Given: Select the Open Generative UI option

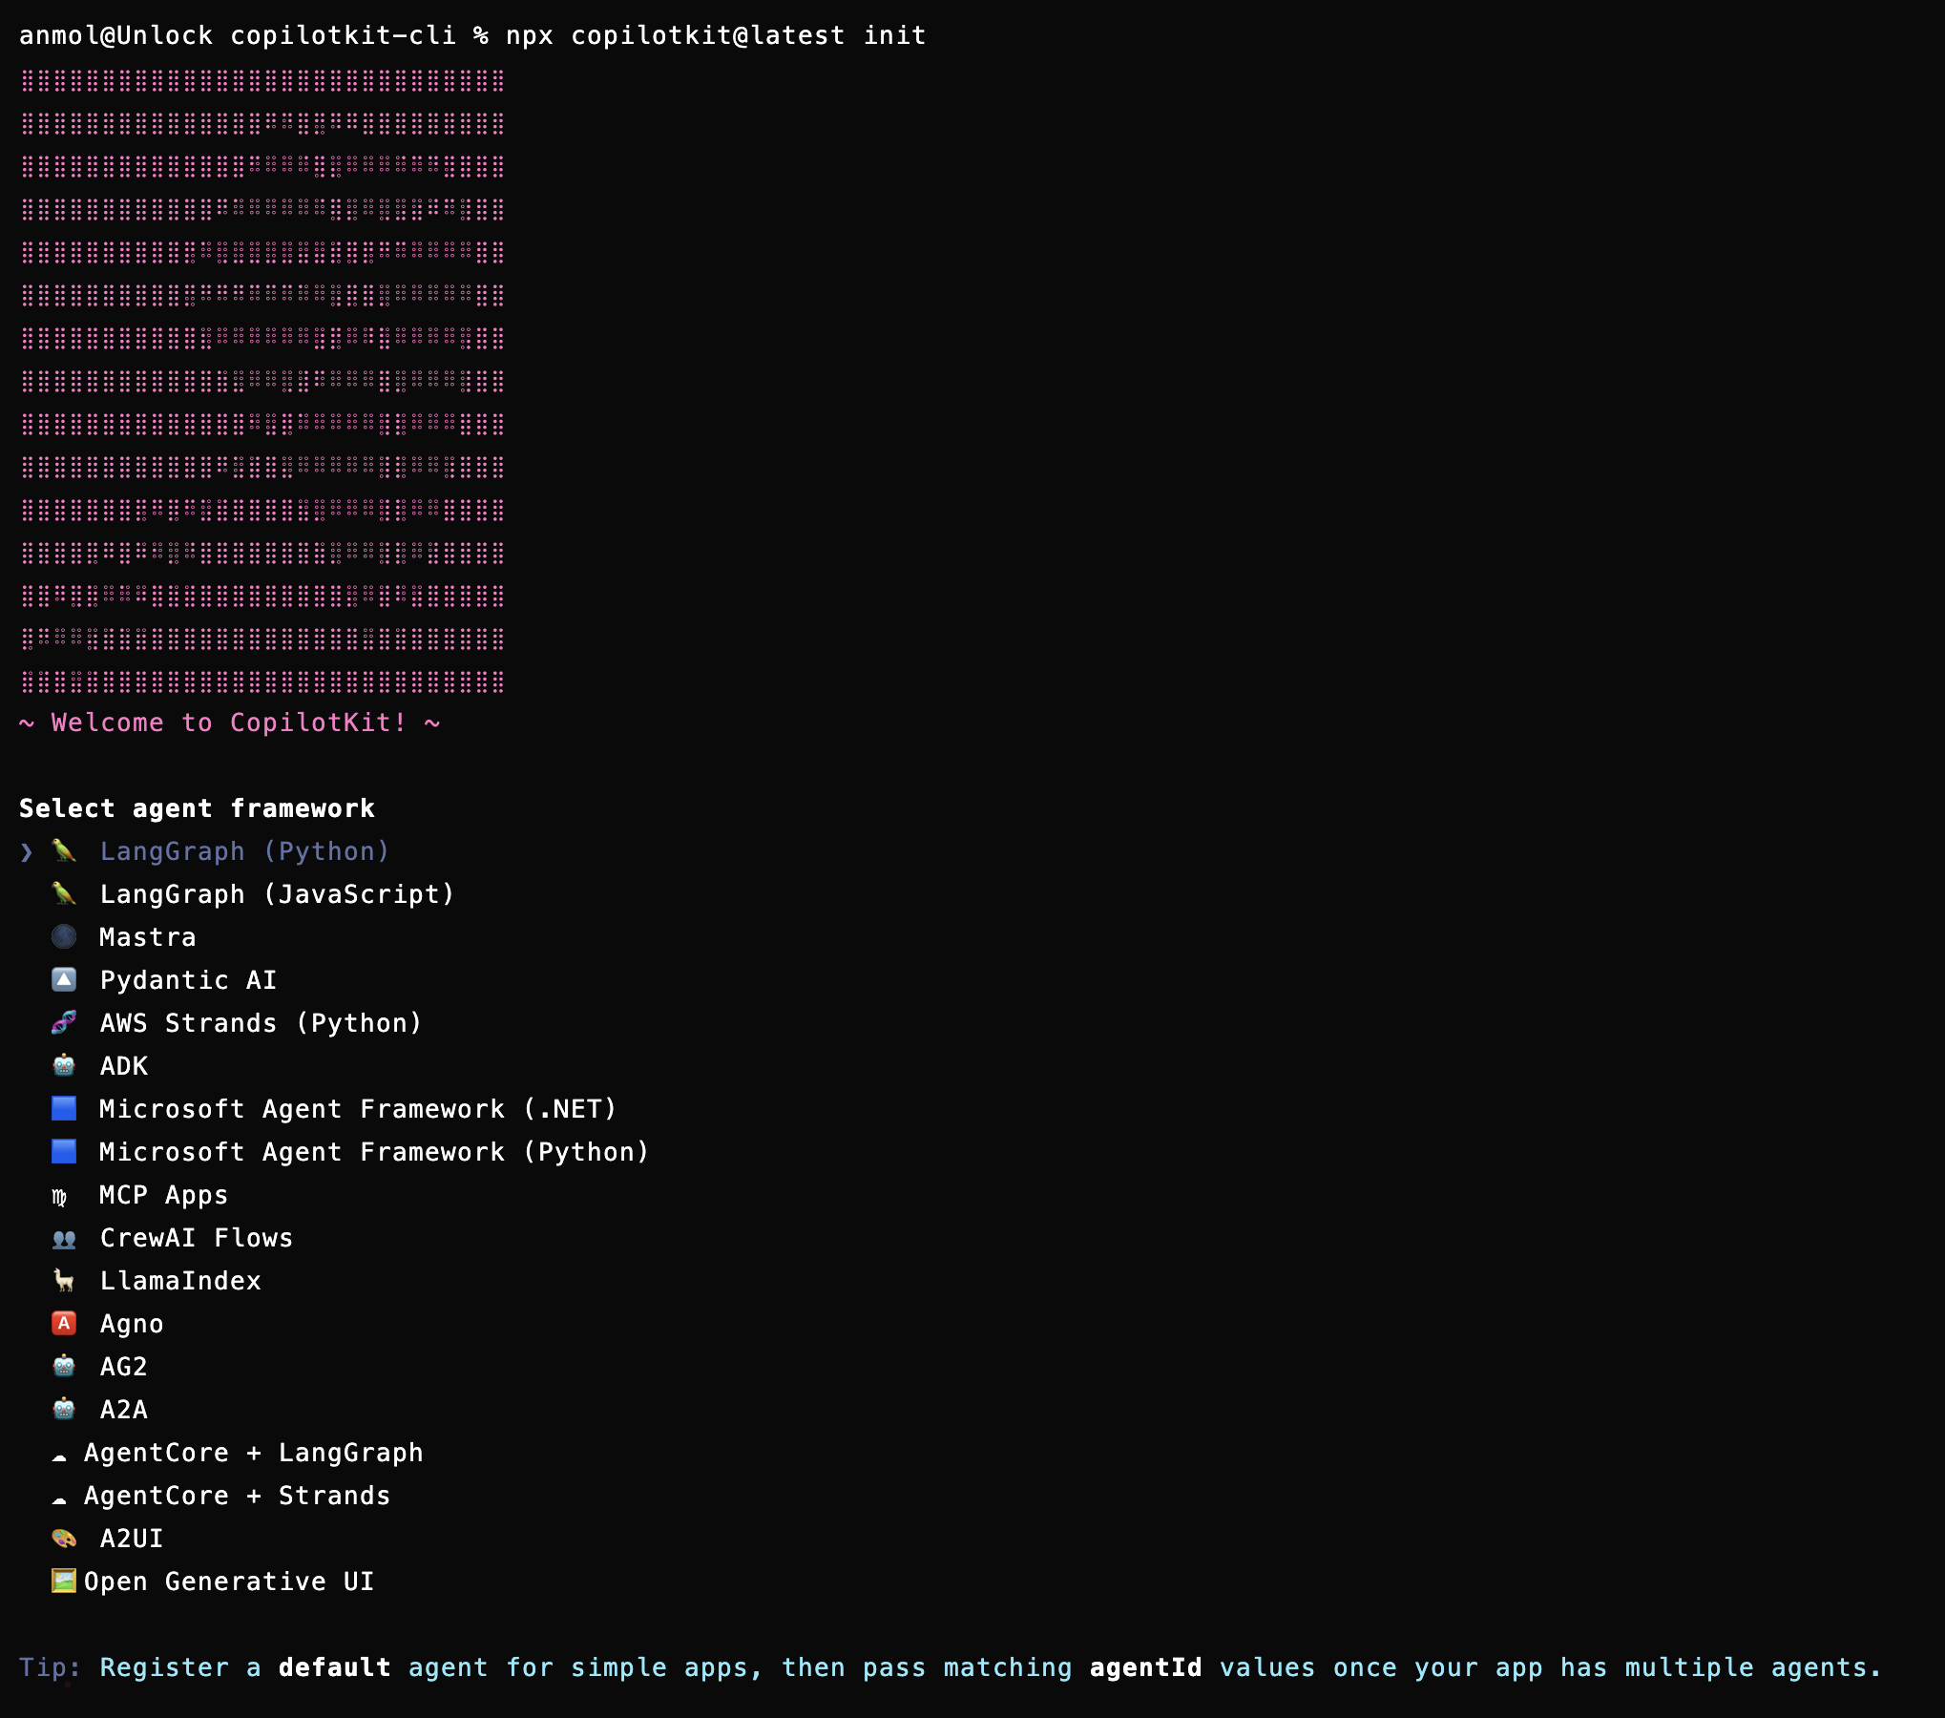Looking at the screenshot, I should (x=229, y=1582).
